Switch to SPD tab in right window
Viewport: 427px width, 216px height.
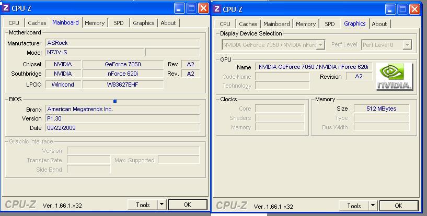pyautogui.click(x=329, y=24)
